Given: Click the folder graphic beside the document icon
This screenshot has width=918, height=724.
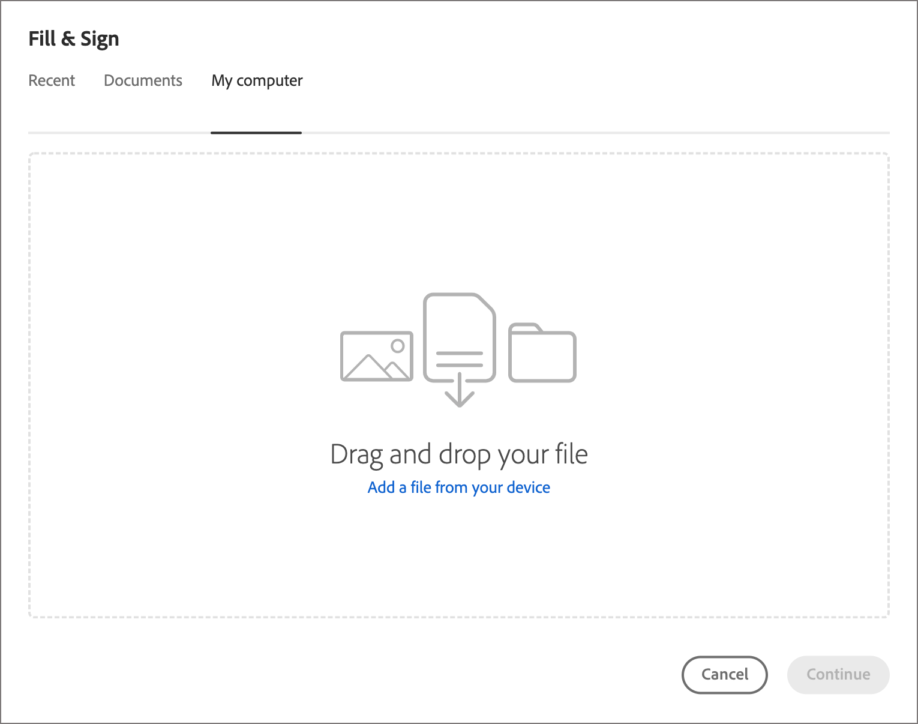Looking at the screenshot, I should (541, 354).
